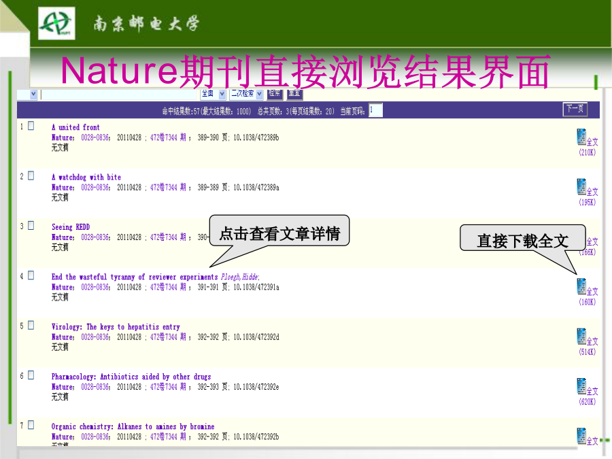Click ISSN '0028-0836' under 'Organic chemistry' article
This screenshot has width=612, height=459.
pos(96,437)
